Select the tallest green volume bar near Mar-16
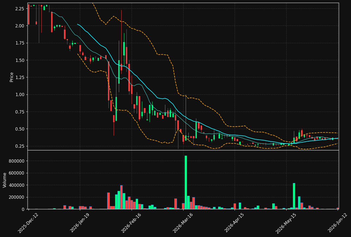 pyautogui.click(x=186, y=182)
